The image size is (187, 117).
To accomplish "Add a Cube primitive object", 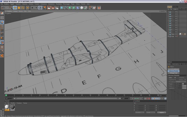I will pos(62,8).
